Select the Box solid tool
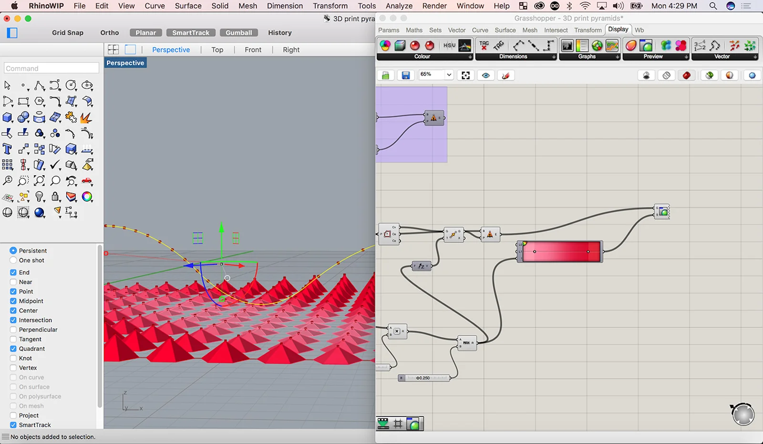 click(x=7, y=117)
